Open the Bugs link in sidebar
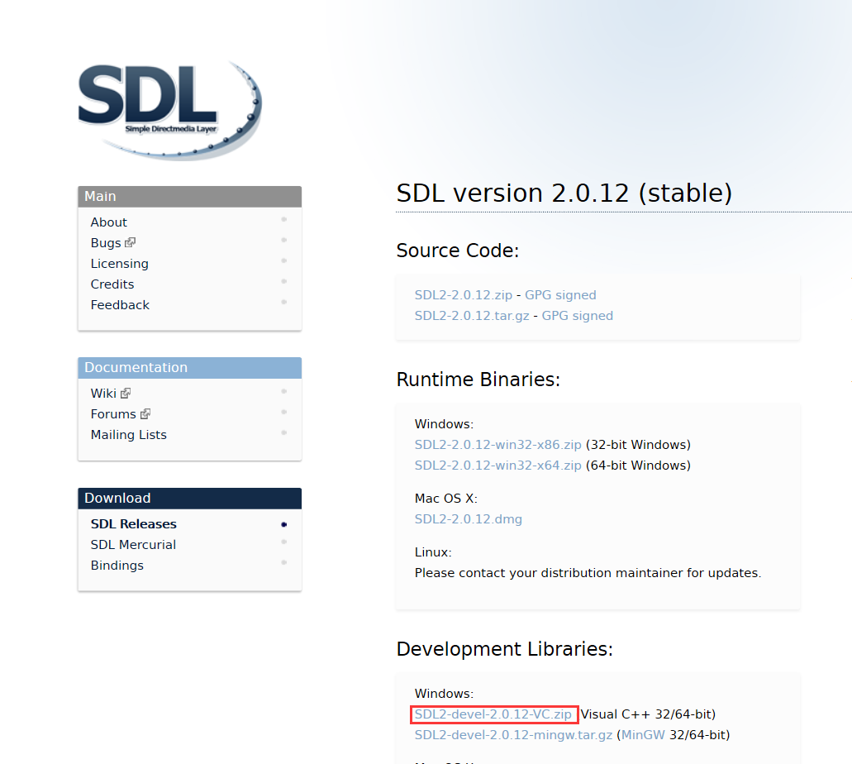852x764 pixels. tap(106, 243)
